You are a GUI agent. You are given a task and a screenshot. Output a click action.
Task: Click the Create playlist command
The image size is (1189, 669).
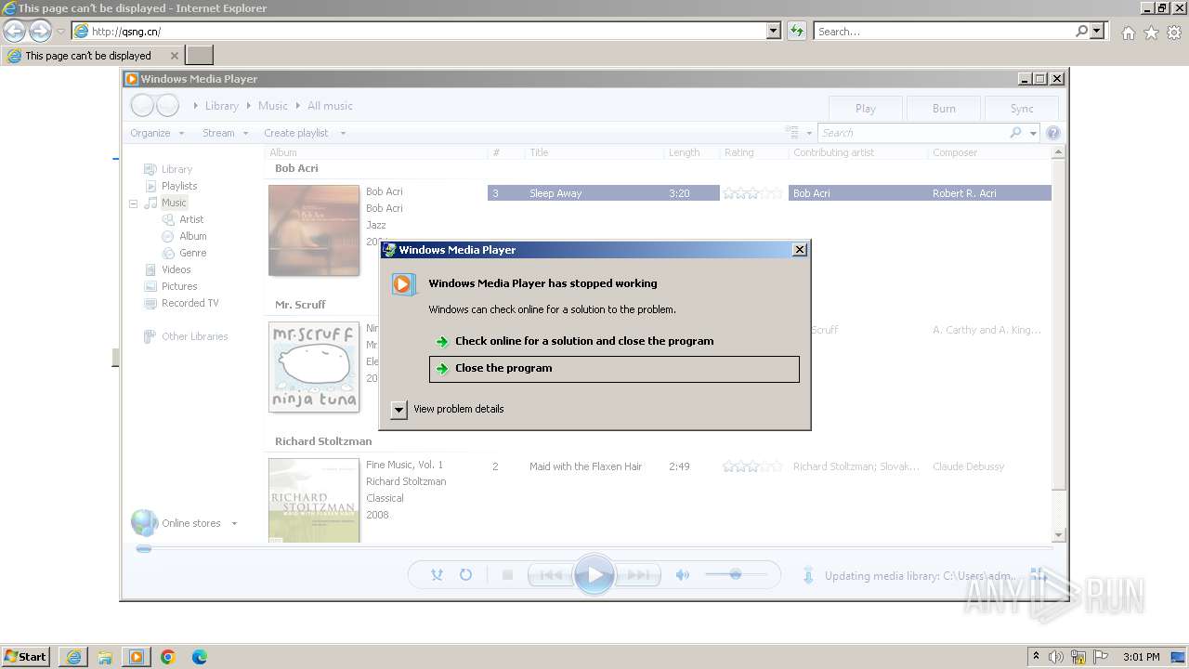point(296,133)
